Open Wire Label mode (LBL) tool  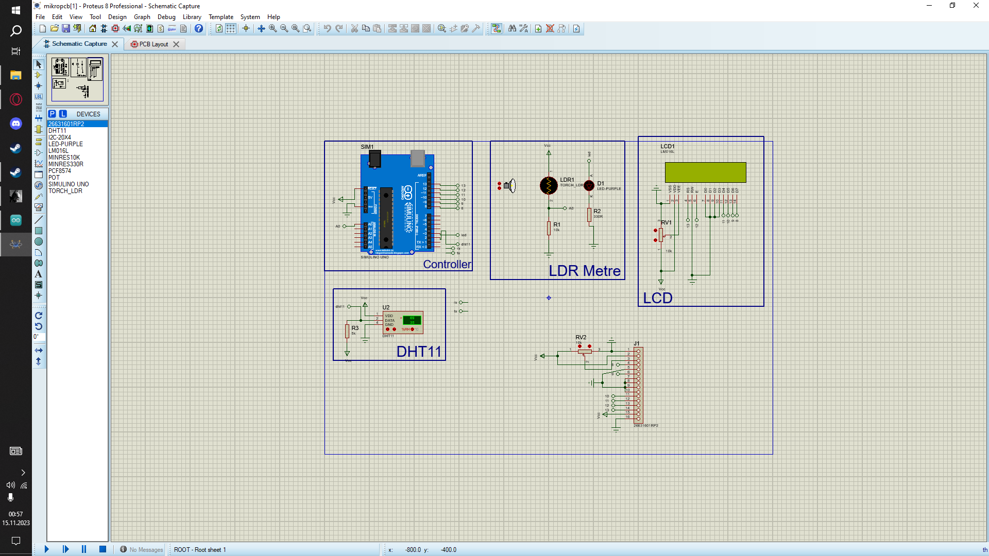pyautogui.click(x=38, y=97)
